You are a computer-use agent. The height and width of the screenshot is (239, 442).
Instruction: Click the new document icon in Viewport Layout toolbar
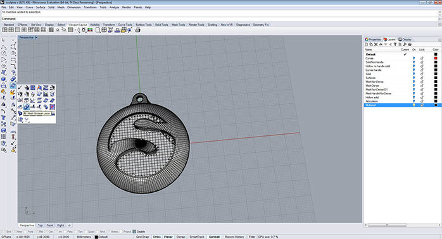98,30
